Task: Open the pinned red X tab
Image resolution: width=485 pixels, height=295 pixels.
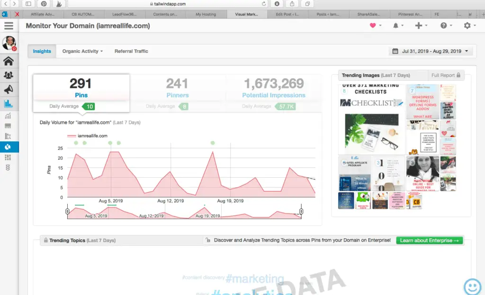Action: pyautogui.click(x=17, y=14)
